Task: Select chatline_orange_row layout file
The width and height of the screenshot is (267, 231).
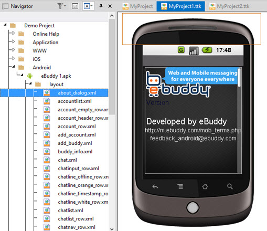Action: click(83, 185)
